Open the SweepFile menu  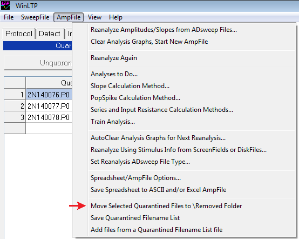[x=35, y=17]
